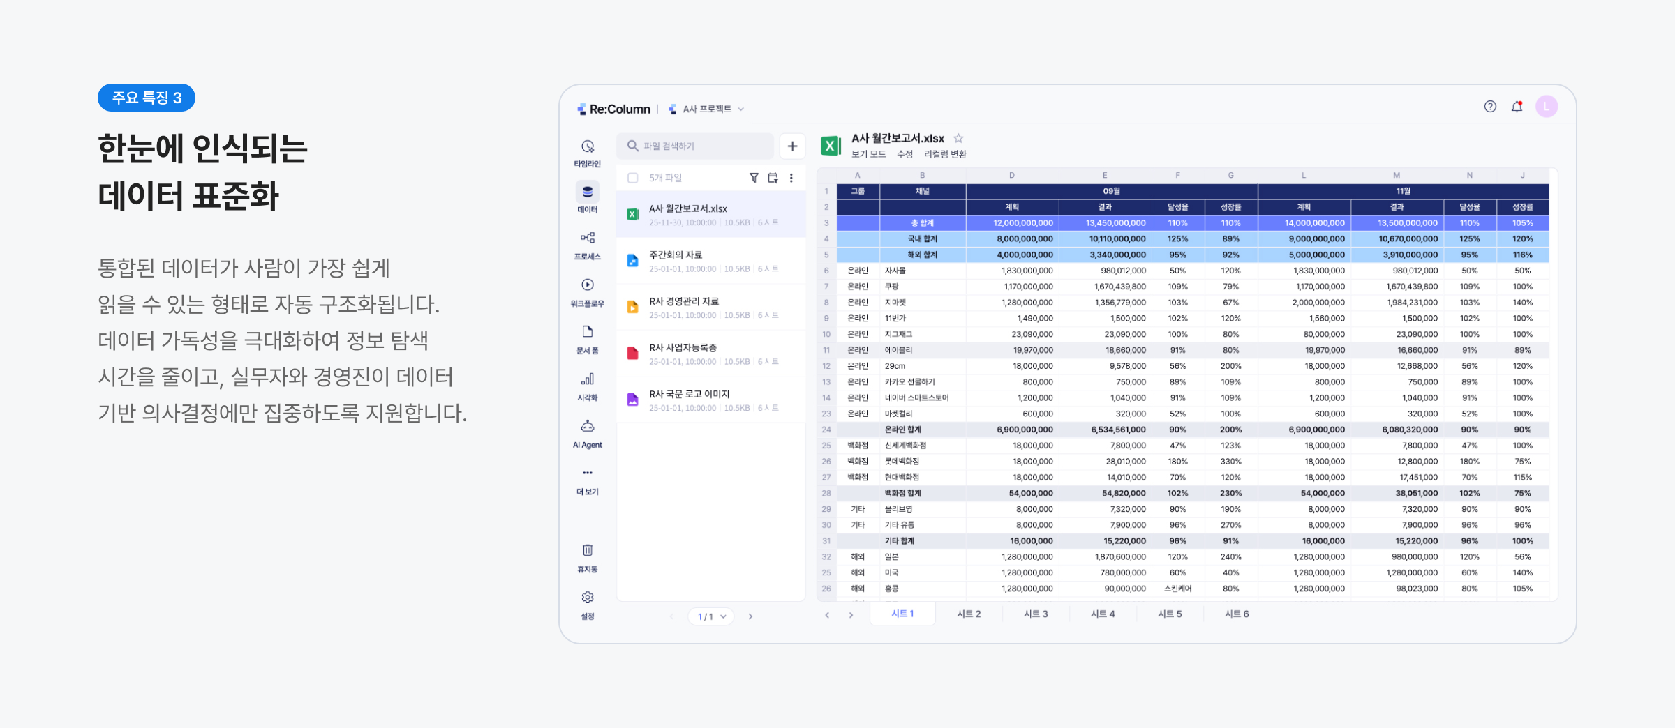Click the file search input field
Viewport: 1675px width, 728px height.
coord(695,146)
